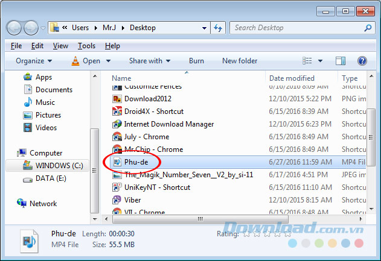Open recent pages dropdown arrow

43,28
